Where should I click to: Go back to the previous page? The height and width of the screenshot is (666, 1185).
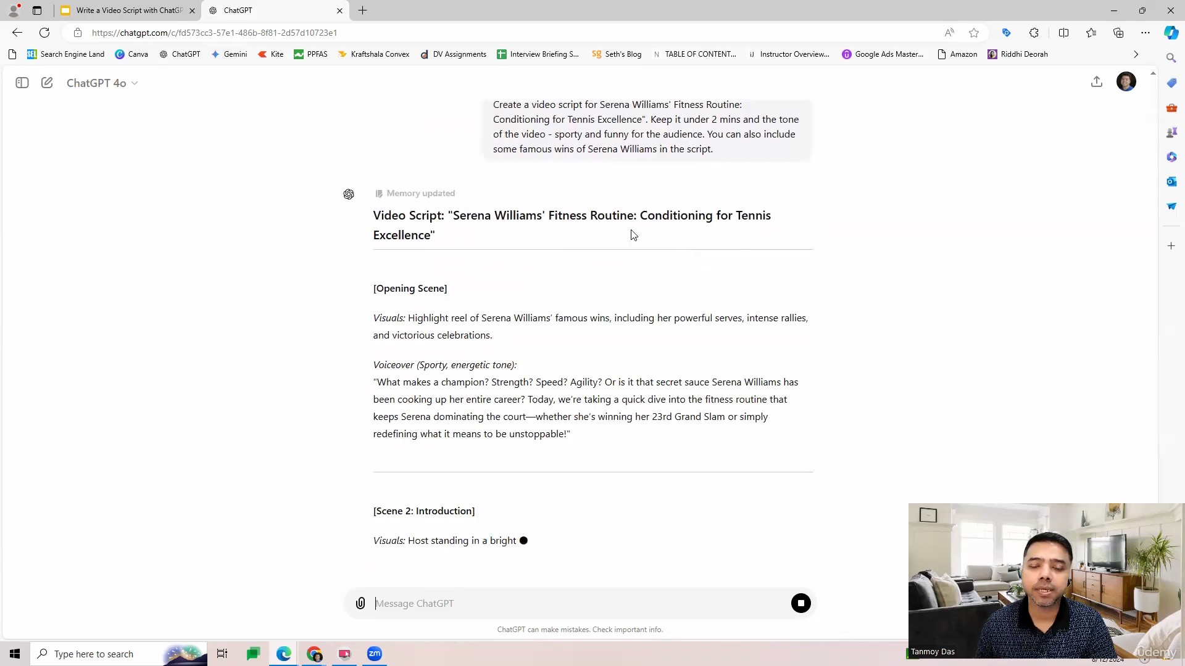[17, 33]
